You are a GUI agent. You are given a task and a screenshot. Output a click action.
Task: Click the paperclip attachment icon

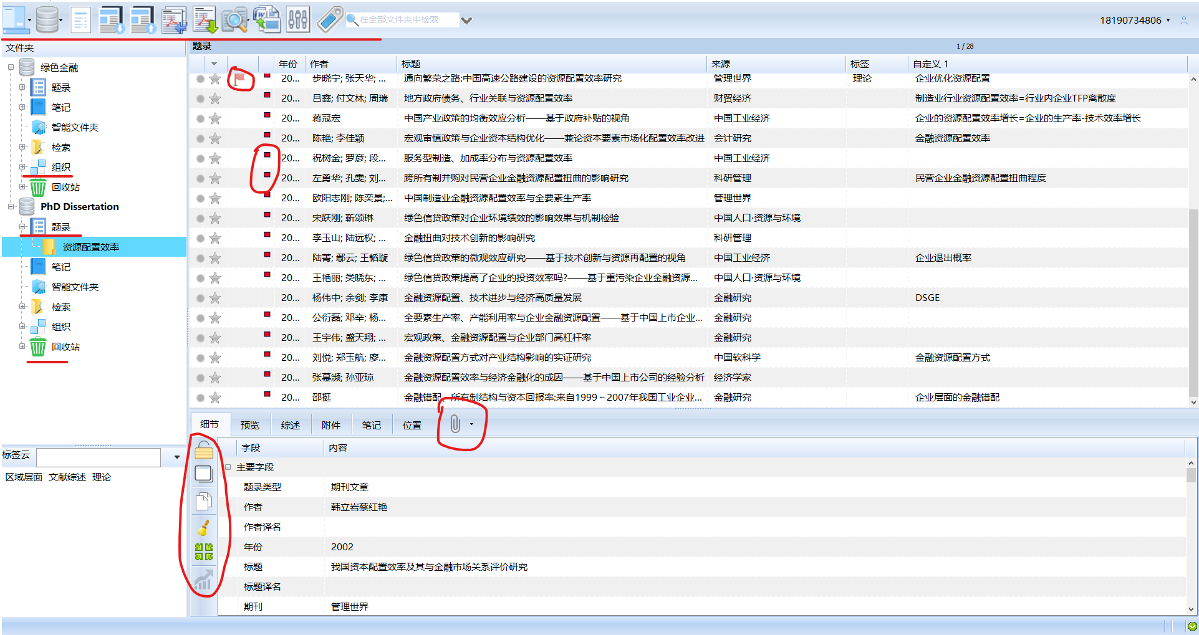coord(456,424)
